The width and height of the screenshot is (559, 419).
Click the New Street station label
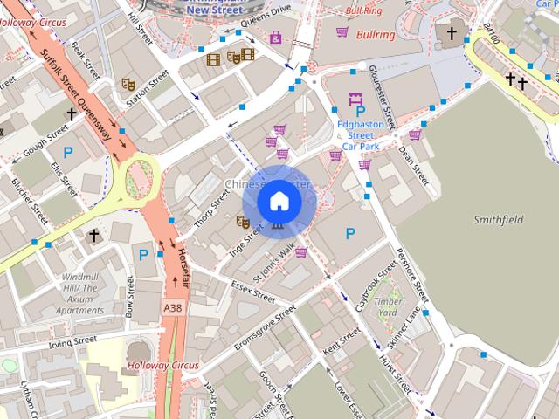click(x=215, y=7)
